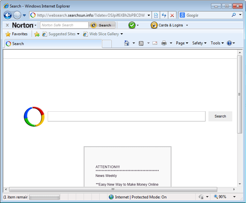
Task: Click the vertical scrollbar up arrow
Action: pyautogui.click(x=240, y=53)
